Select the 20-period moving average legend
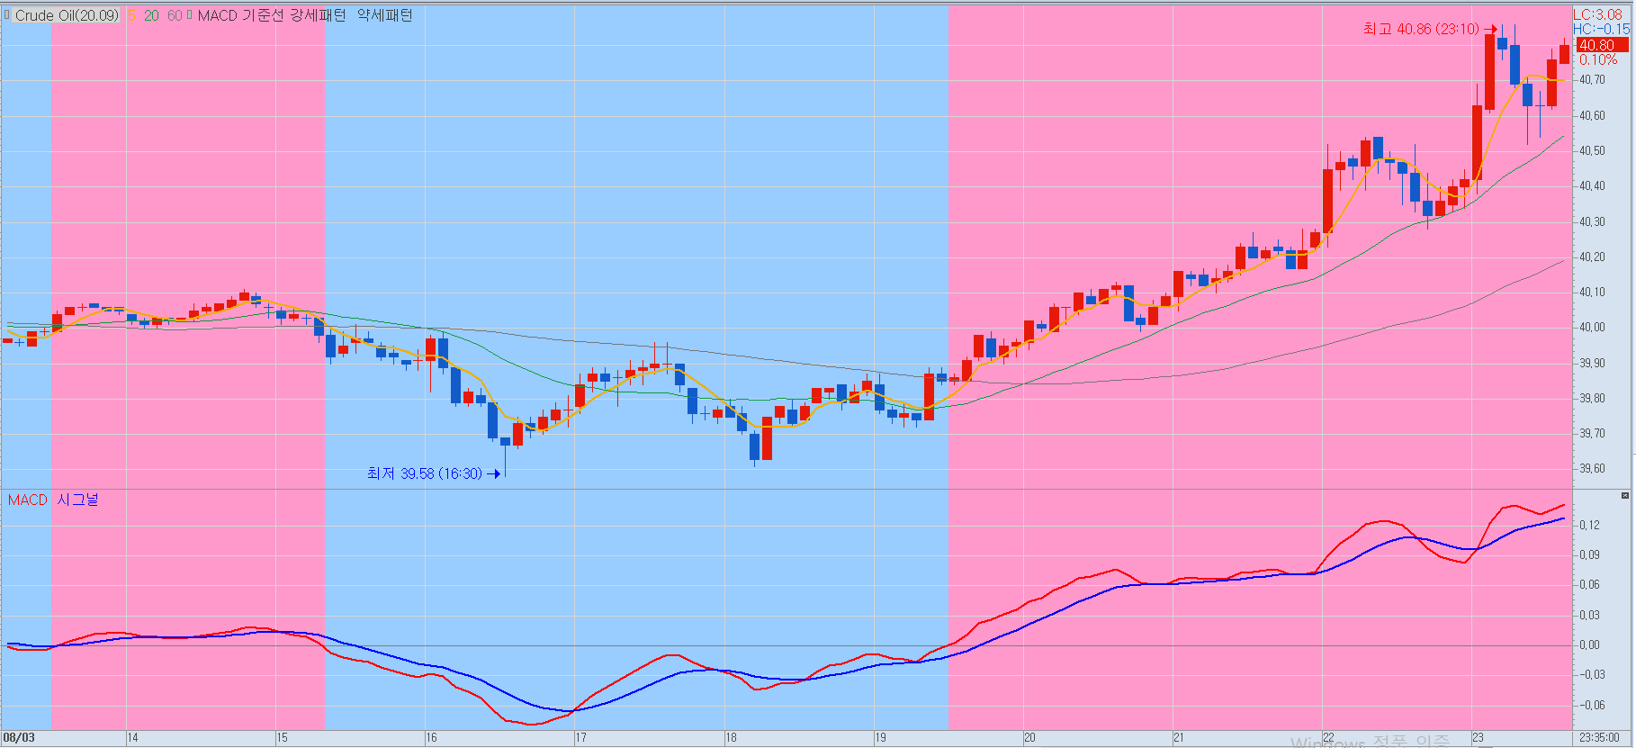 point(151,15)
